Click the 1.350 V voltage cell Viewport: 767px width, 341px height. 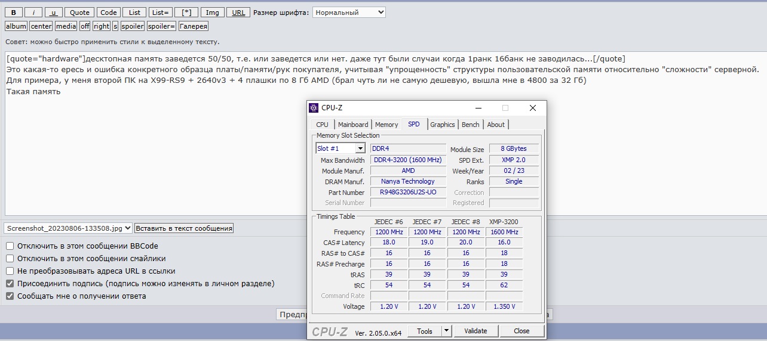(504, 306)
